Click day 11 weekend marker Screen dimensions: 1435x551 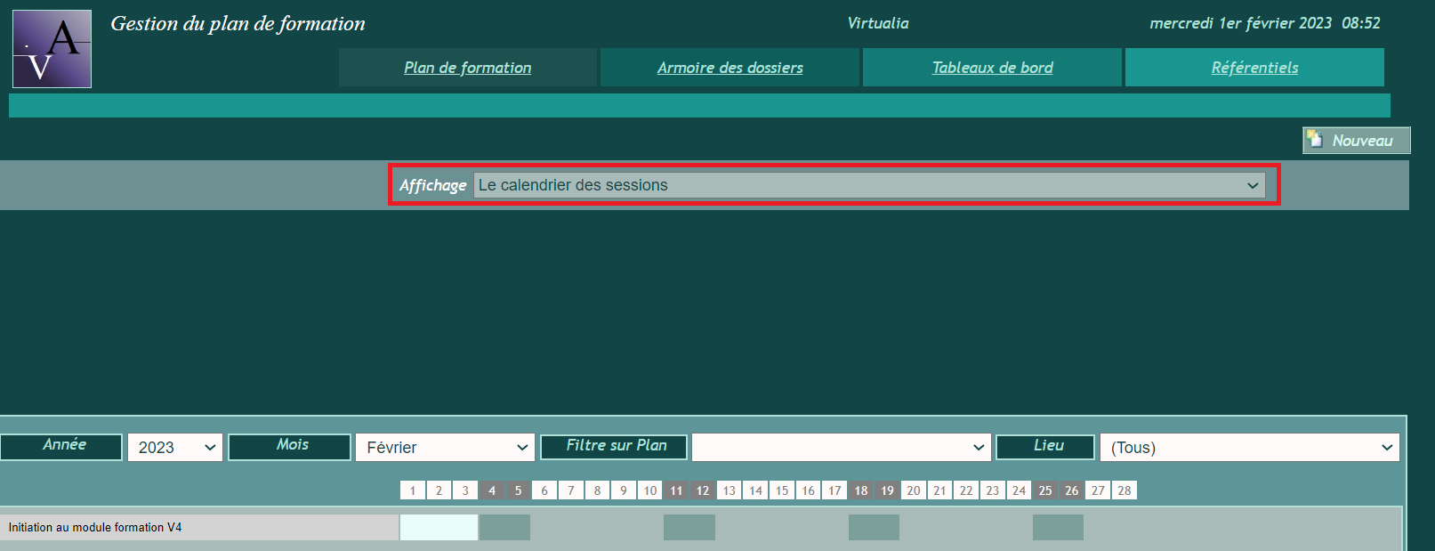[676, 490]
